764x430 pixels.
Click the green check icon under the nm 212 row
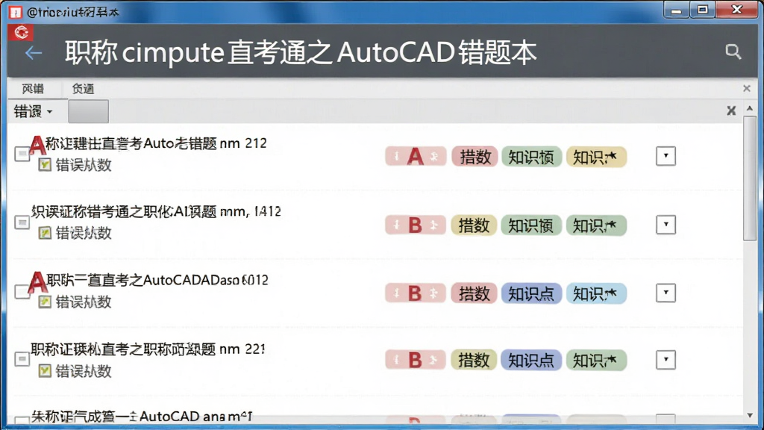(45, 164)
